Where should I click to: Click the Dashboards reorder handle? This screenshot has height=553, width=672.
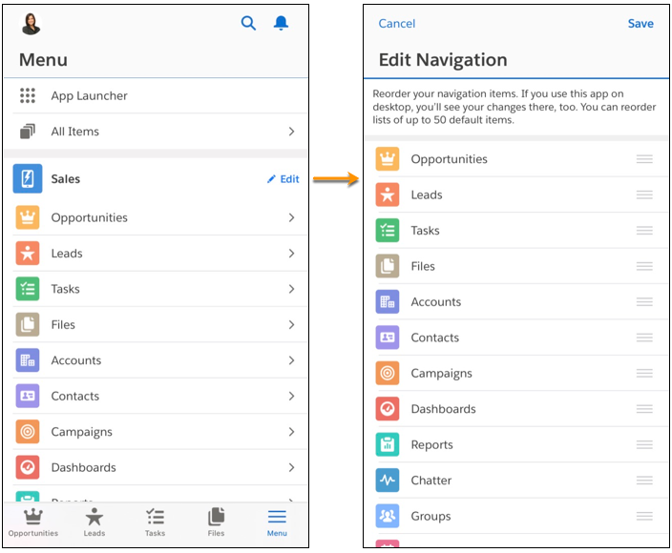(x=644, y=409)
